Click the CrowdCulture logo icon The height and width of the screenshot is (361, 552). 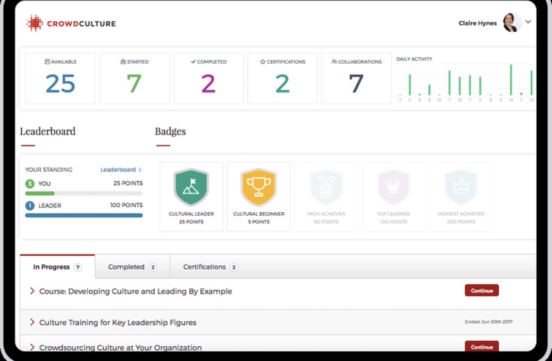[x=35, y=22]
